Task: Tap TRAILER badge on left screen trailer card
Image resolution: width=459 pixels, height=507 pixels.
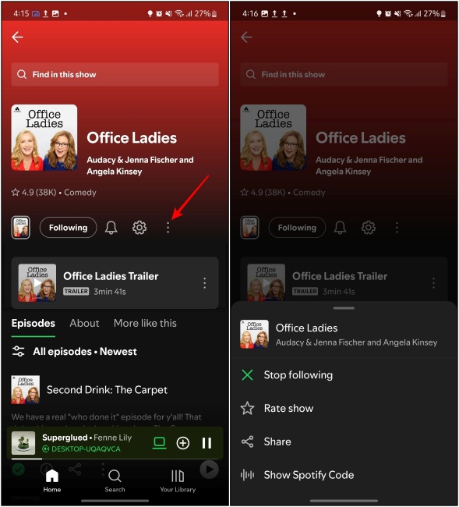Action: tap(76, 292)
